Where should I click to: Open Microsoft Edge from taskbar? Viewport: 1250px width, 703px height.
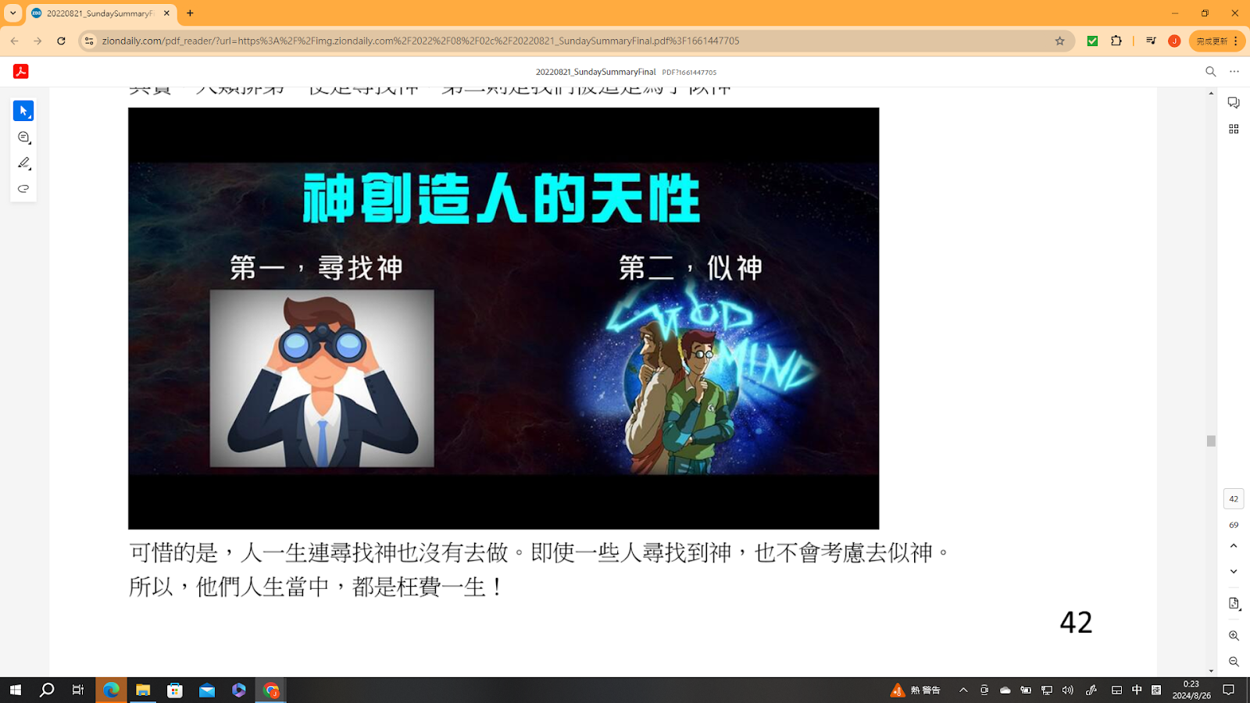[111, 690]
